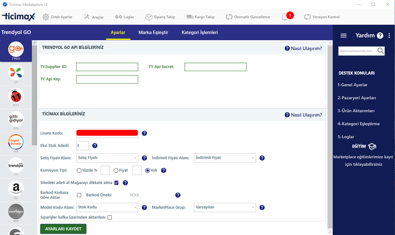The width and height of the screenshot is (395, 235).
Task: Expand the MarketPlace Grup dropdown
Action: click(225, 208)
